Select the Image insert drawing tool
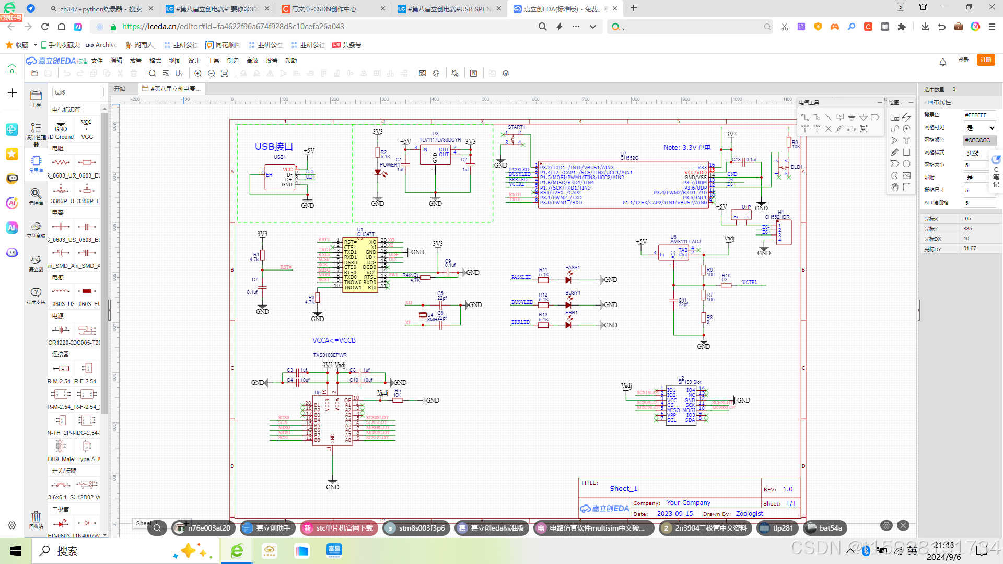This screenshot has height=564, width=1003. coord(906,175)
